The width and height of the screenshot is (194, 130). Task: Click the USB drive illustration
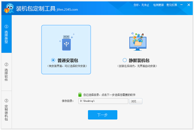point(66,42)
